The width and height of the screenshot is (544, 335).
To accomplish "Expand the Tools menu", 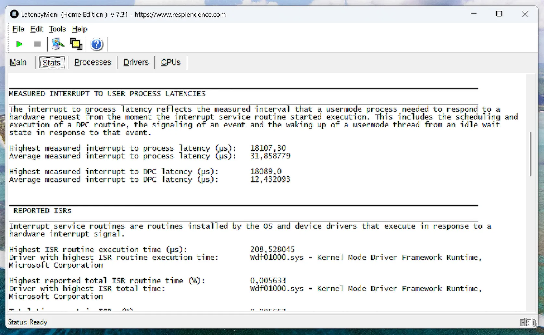I will [57, 29].
